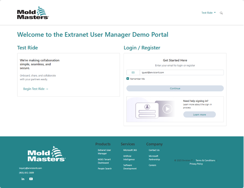
Task: Open the Privacy Policy link
Action: click(196, 164)
